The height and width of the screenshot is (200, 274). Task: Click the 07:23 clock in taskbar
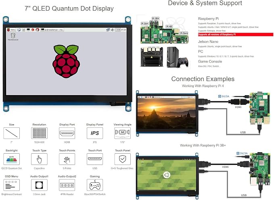[x=123, y=30]
